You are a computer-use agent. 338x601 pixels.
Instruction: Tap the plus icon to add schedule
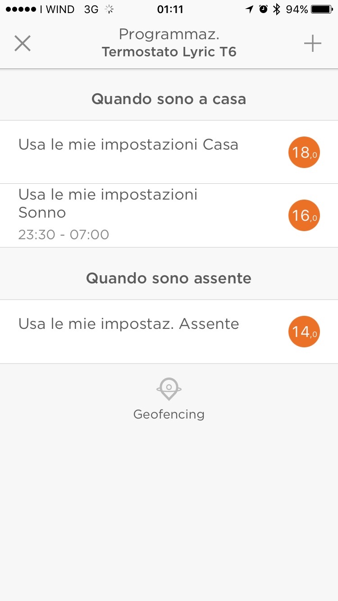[312, 43]
